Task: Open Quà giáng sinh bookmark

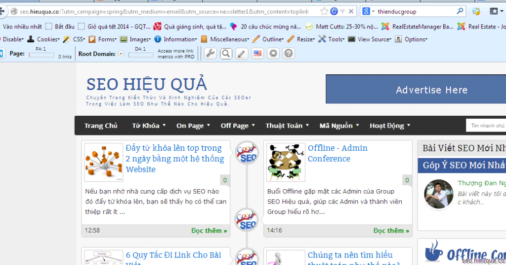Action: click(190, 27)
